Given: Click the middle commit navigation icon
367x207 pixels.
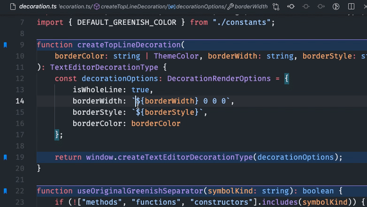Looking at the screenshot, I should pos(306,7).
